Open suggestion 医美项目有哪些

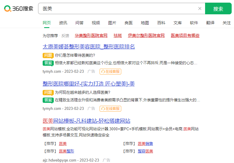click(x=185, y=36)
